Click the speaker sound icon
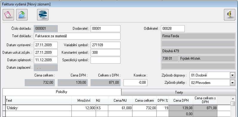 click(x=230, y=15)
